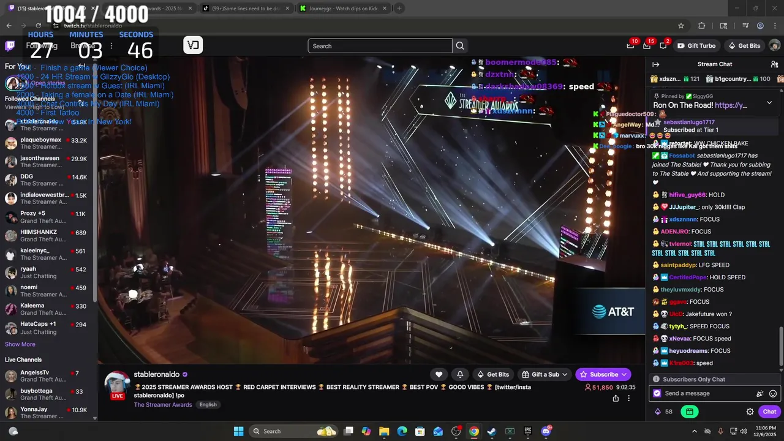Open The Streamer Awards category link
Screen dimensions: 784x441
pyautogui.click(x=163, y=405)
